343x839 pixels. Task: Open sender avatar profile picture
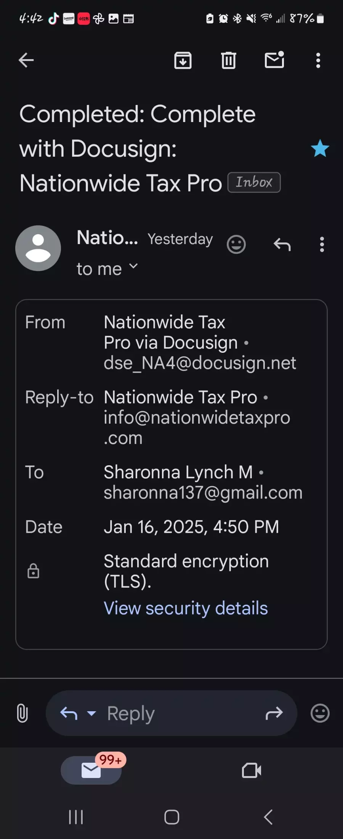point(38,248)
